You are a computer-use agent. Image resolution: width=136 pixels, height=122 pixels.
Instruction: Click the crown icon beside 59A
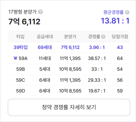pos(15,58)
